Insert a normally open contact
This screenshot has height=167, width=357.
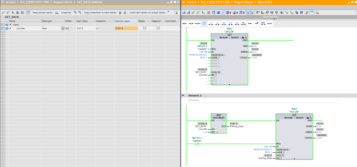pos(185,24)
